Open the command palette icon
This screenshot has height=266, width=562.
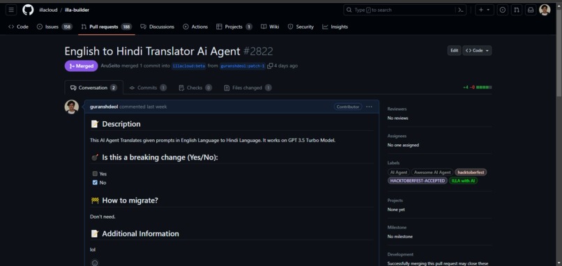pyautogui.click(x=461, y=10)
